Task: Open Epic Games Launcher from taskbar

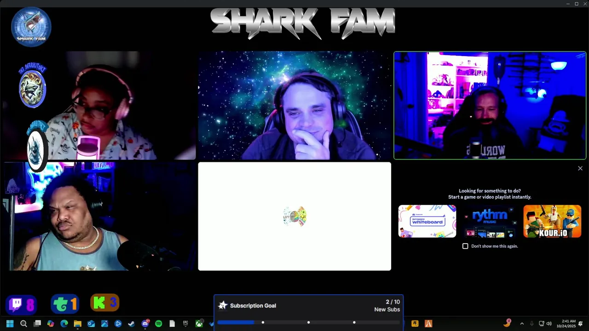Action: point(185,324)
